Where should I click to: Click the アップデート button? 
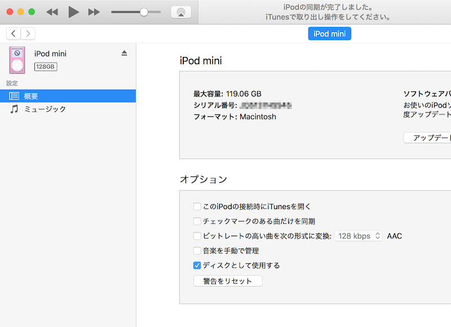pyautogui.click(x=427, y=138)
